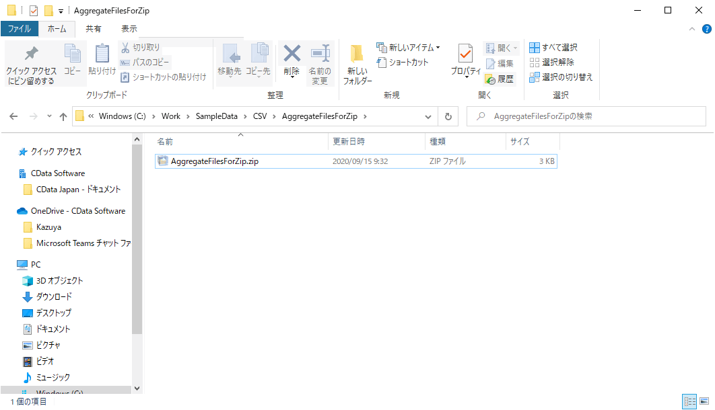Open ダウンロード folder
Viewport: 715px width, 410px height.
tap(47, 296)
